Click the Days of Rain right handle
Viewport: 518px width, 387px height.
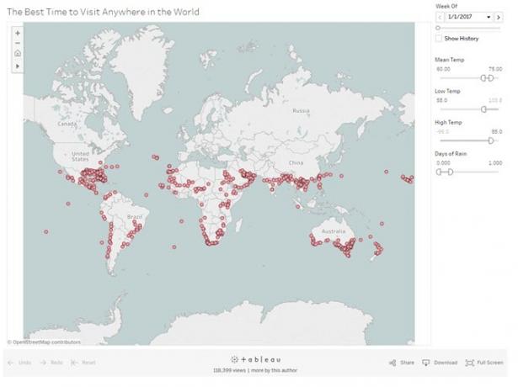450,172
